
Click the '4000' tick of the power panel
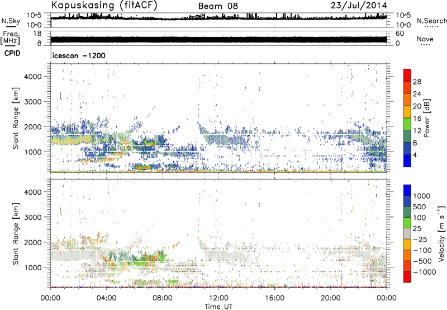(x=32, y=77)
